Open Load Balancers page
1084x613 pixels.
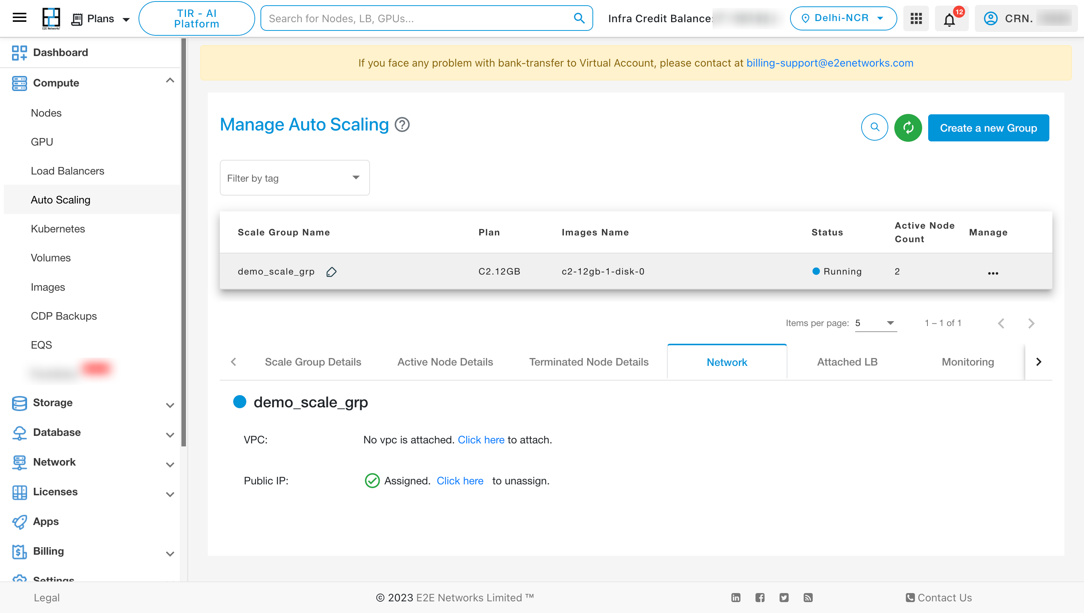click(67, 171)
